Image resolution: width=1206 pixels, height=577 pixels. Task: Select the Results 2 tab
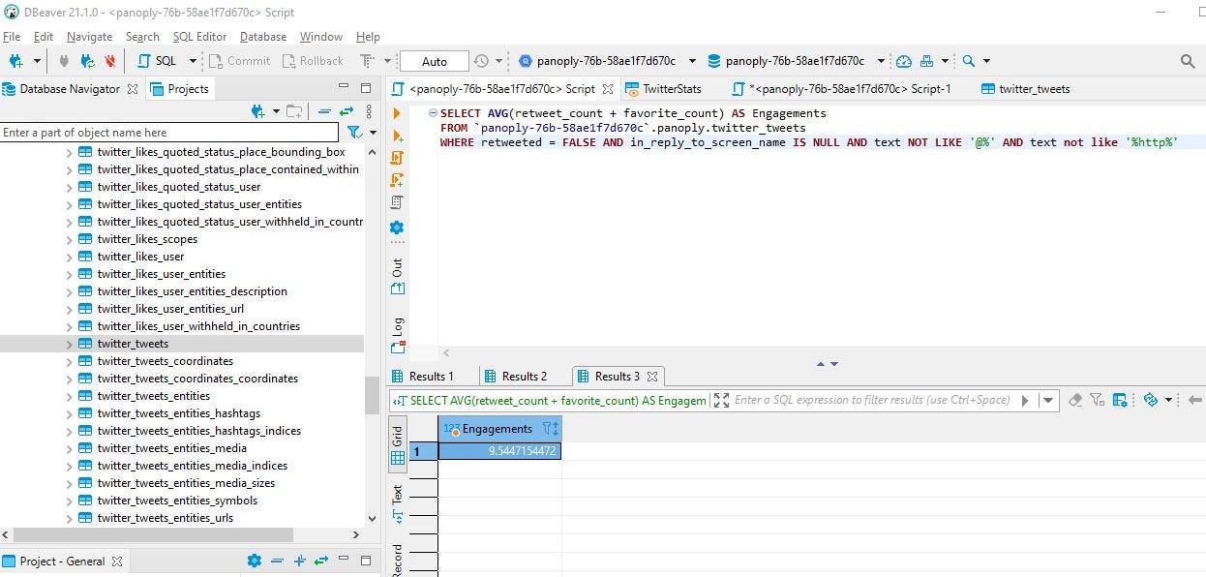tap(524, 377)
